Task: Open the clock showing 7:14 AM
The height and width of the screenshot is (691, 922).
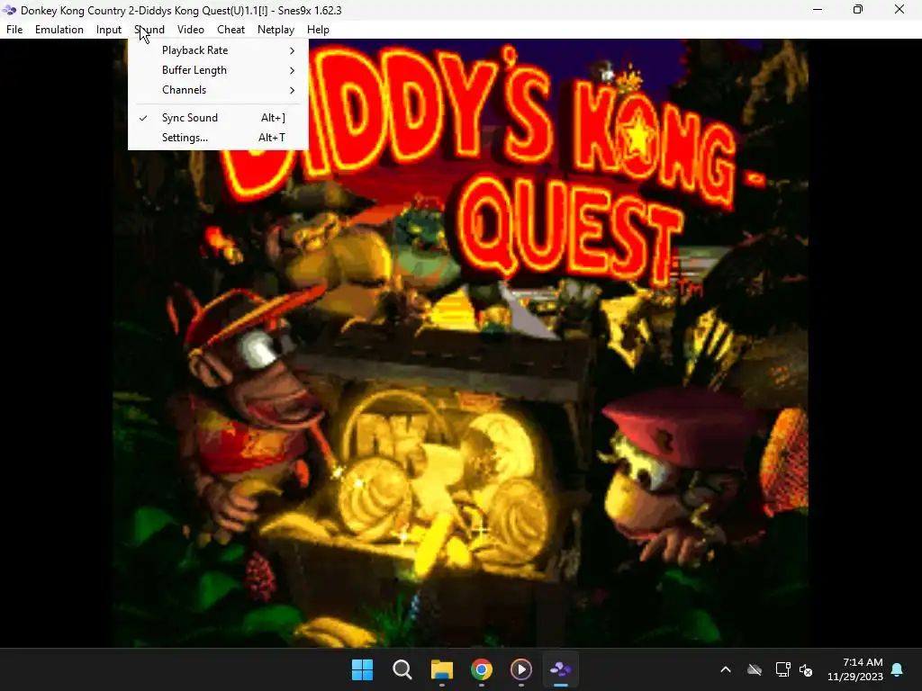Action: (855, 669)
